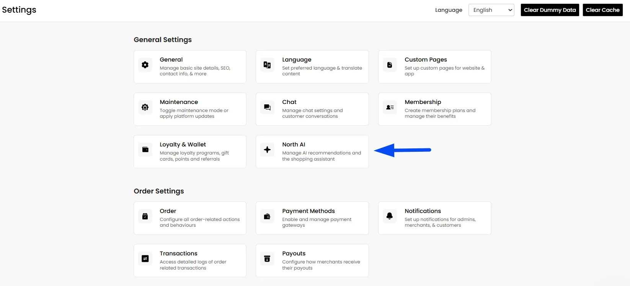Click text 'Manage AI recommendations and the shopping assistant'

(x=322, y=156)
